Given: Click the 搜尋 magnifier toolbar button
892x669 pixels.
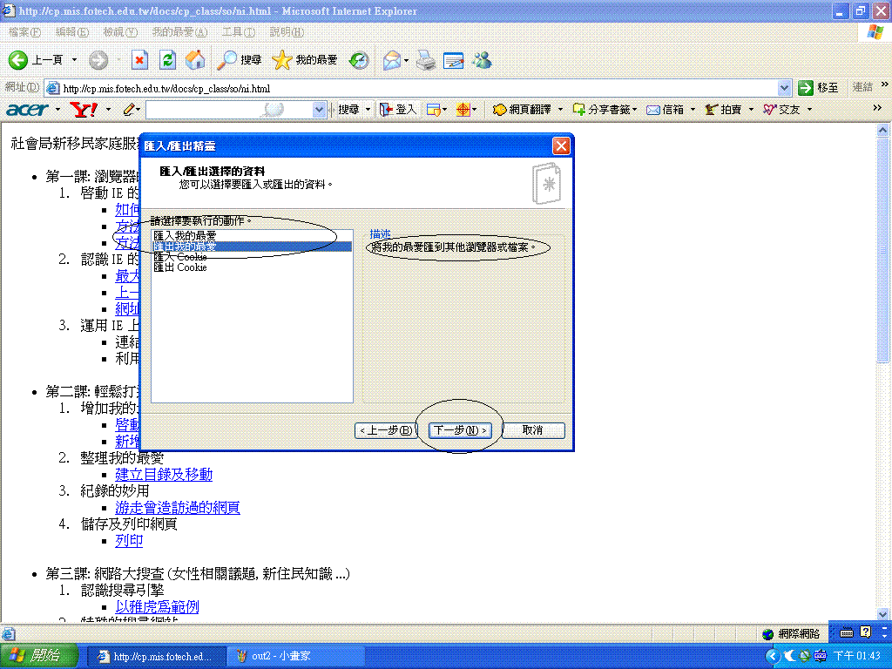Looking at the screenshot, I should click(240, 60).
